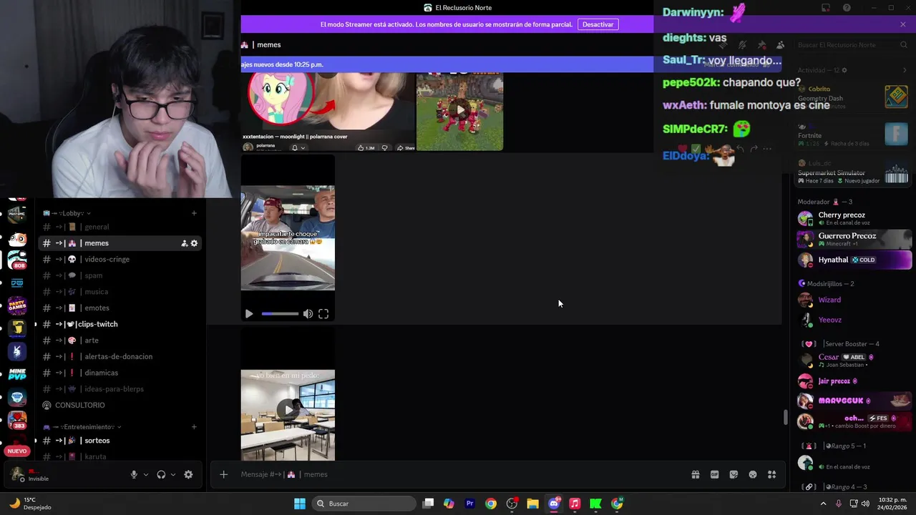Click the Discord help icon
The width and height of the screenshot is (916, 515).
(x=847, y=8)
